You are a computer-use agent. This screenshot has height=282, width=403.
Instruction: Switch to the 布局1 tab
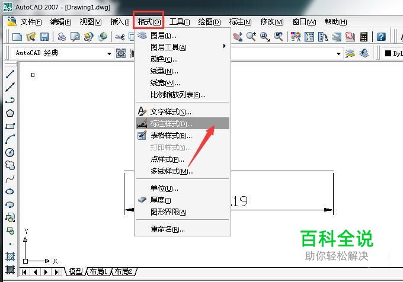click(x=98, y=271)
